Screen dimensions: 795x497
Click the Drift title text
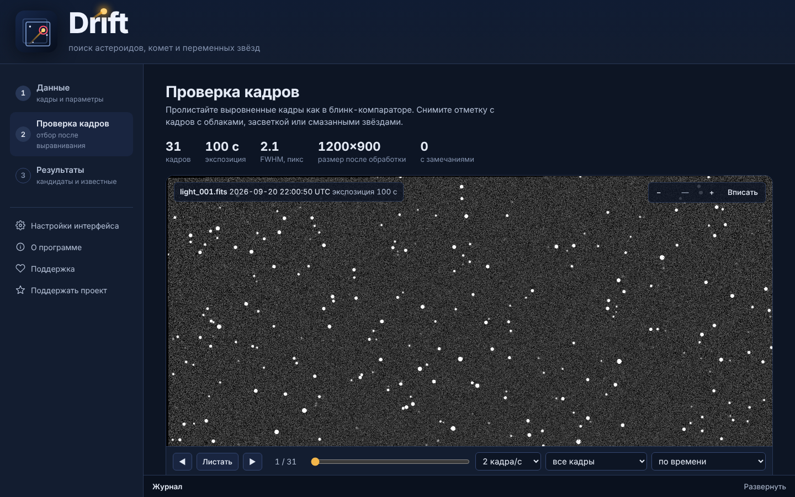click(x=98, y=23)
